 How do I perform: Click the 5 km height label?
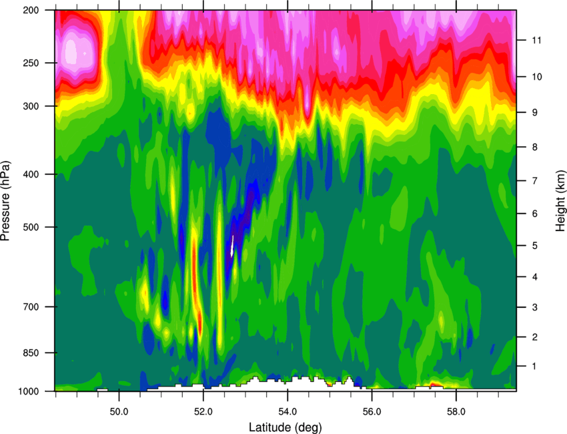click(x=535, y=246)
